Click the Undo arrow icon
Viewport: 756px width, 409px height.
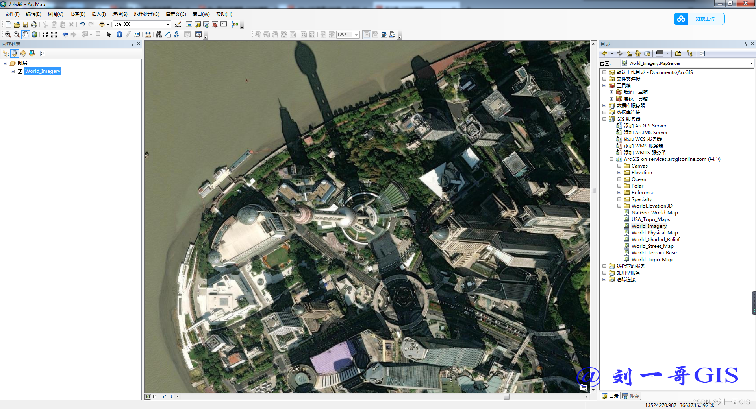(x=82, y=24)
